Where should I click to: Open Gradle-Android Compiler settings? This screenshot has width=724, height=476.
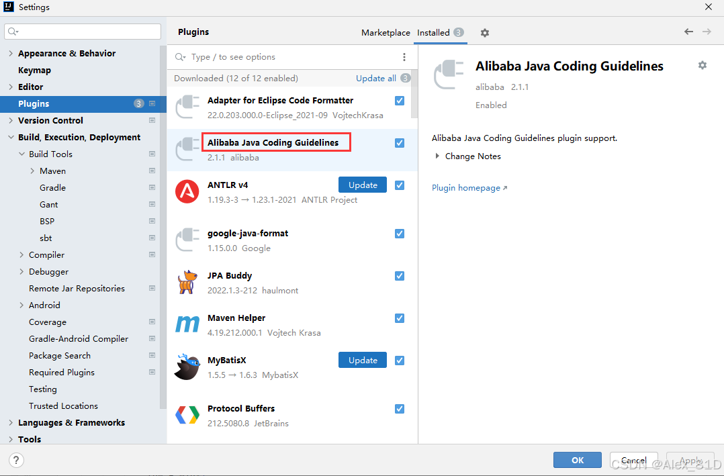[79, 339]
